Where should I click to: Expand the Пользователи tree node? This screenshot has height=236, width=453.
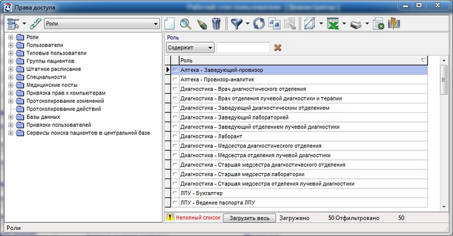click(11, 45)
